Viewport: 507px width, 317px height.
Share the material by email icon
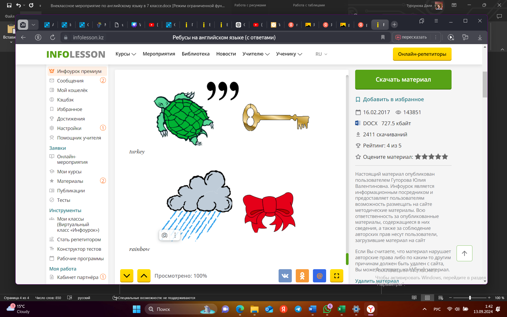(319, 276)
